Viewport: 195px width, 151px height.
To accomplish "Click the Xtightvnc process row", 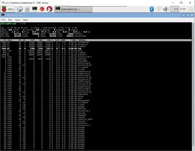I will (x=96, y=45).
